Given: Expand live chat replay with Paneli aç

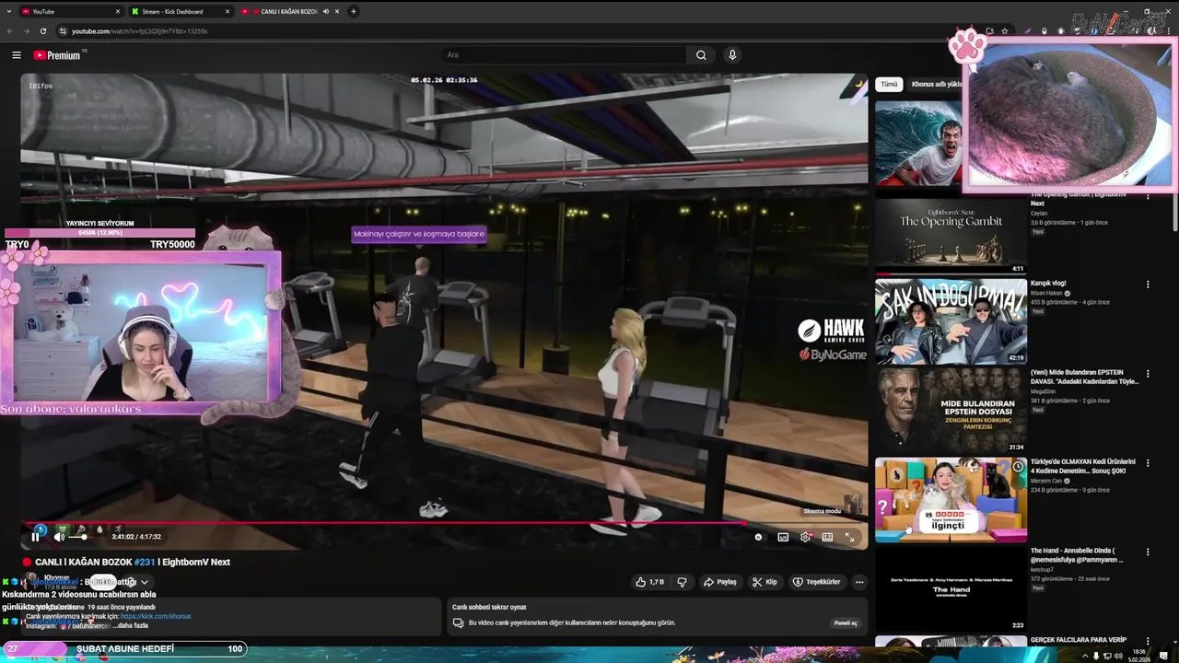Looking at the screenshot, I should click(x=846, y=623).
